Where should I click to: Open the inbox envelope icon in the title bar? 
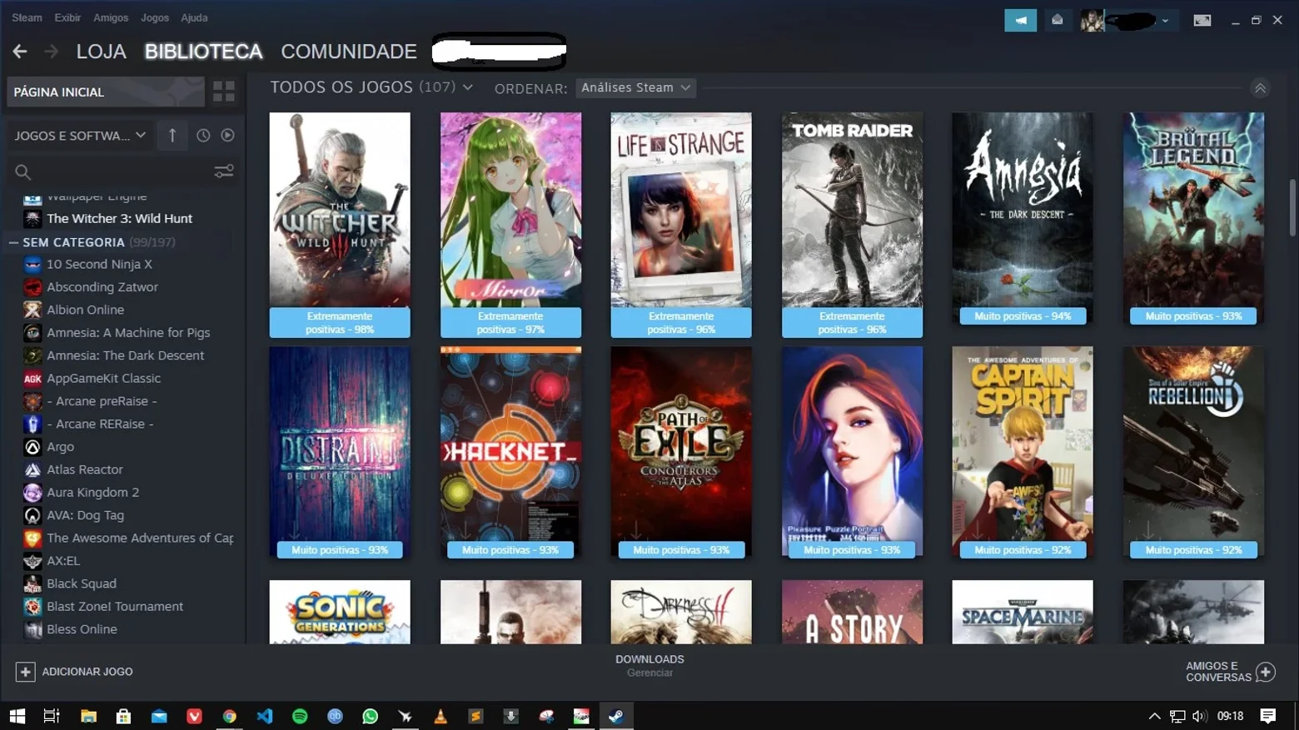click(1057, 20)
